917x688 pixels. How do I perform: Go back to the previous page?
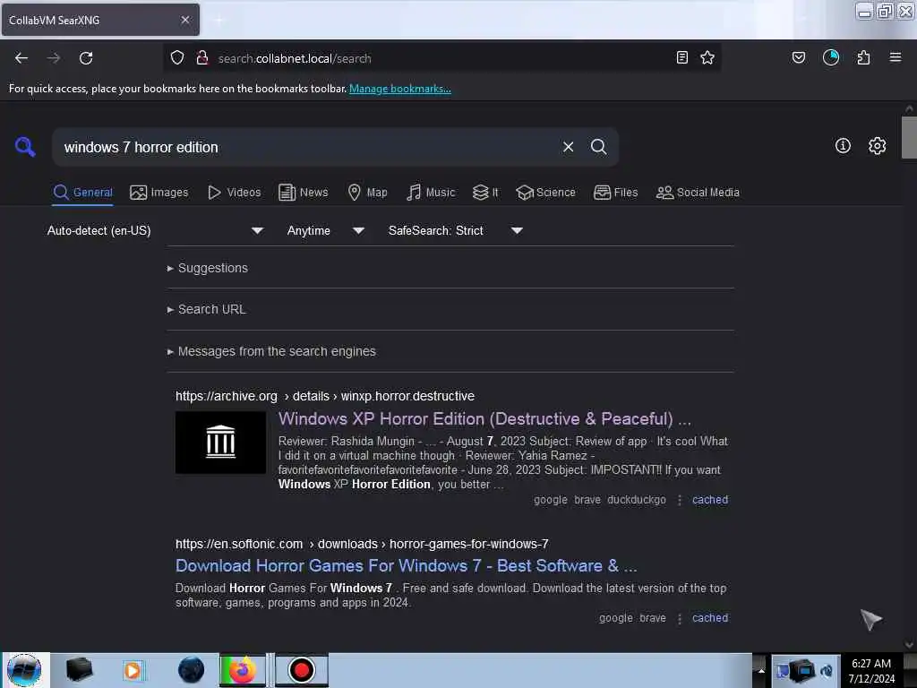[21, 58]
